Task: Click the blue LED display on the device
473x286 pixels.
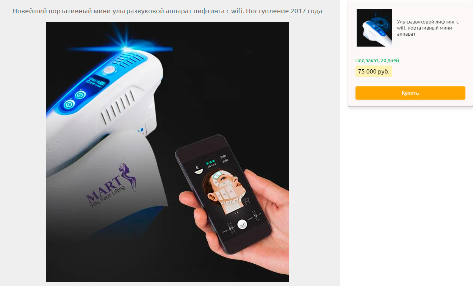Action: click(97, 81)
